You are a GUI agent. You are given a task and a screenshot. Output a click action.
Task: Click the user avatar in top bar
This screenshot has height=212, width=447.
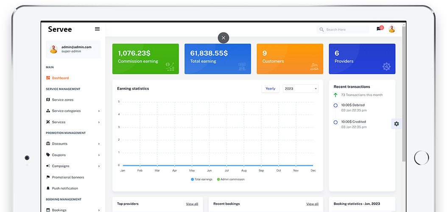(x=391, y=29)
